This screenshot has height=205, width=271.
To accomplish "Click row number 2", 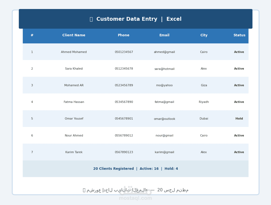I will pos(32,69).
